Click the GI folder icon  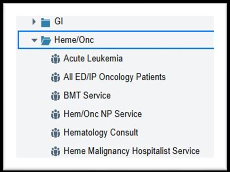tap(46, 22)
